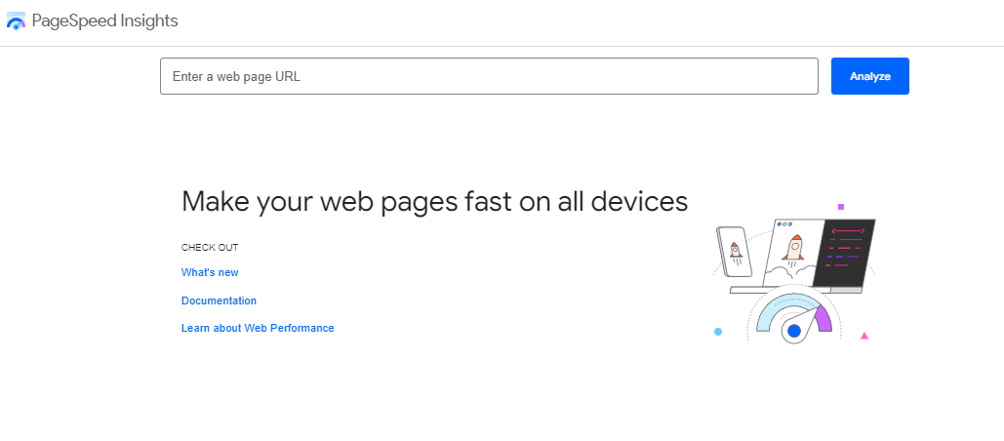Click the 'Make your web pages fast' heading
The image size is (1004, 441).
[434, 202]
